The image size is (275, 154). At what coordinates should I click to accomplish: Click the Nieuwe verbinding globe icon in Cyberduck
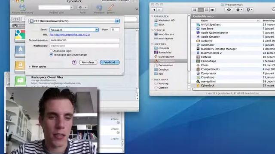pos(22,7)
